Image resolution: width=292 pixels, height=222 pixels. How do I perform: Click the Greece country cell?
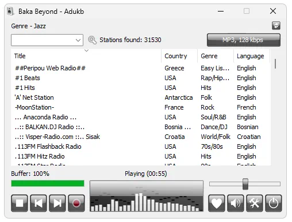[174, 68]
